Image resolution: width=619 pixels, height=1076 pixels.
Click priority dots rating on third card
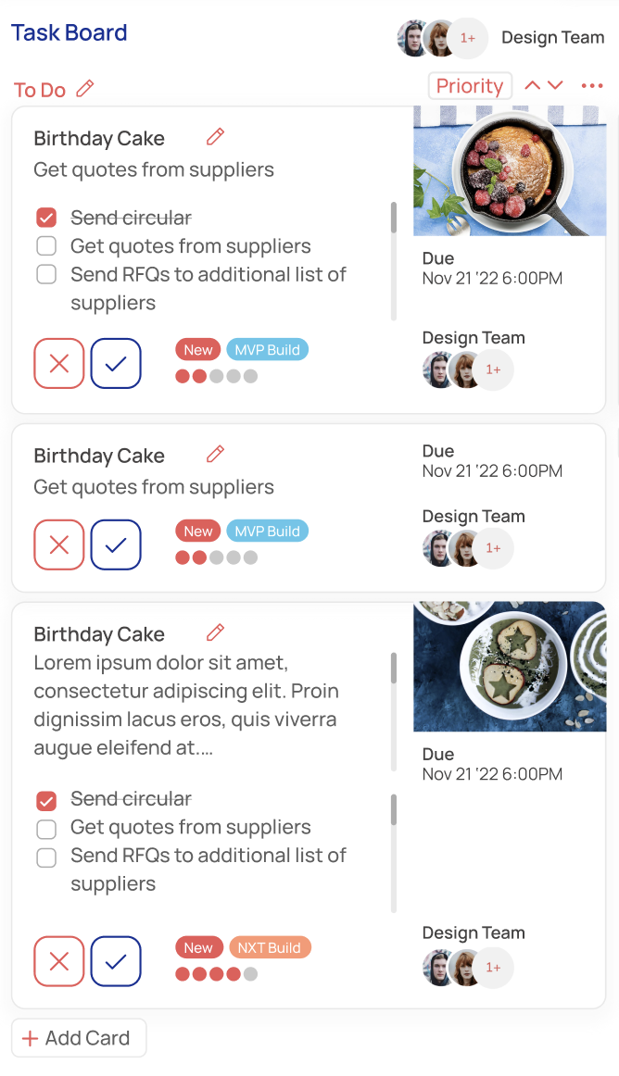click(x=216, y=974)
